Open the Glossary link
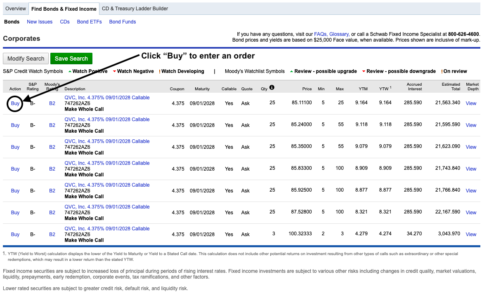This screenshot has width=482, height=293. (x=339, y=34)
